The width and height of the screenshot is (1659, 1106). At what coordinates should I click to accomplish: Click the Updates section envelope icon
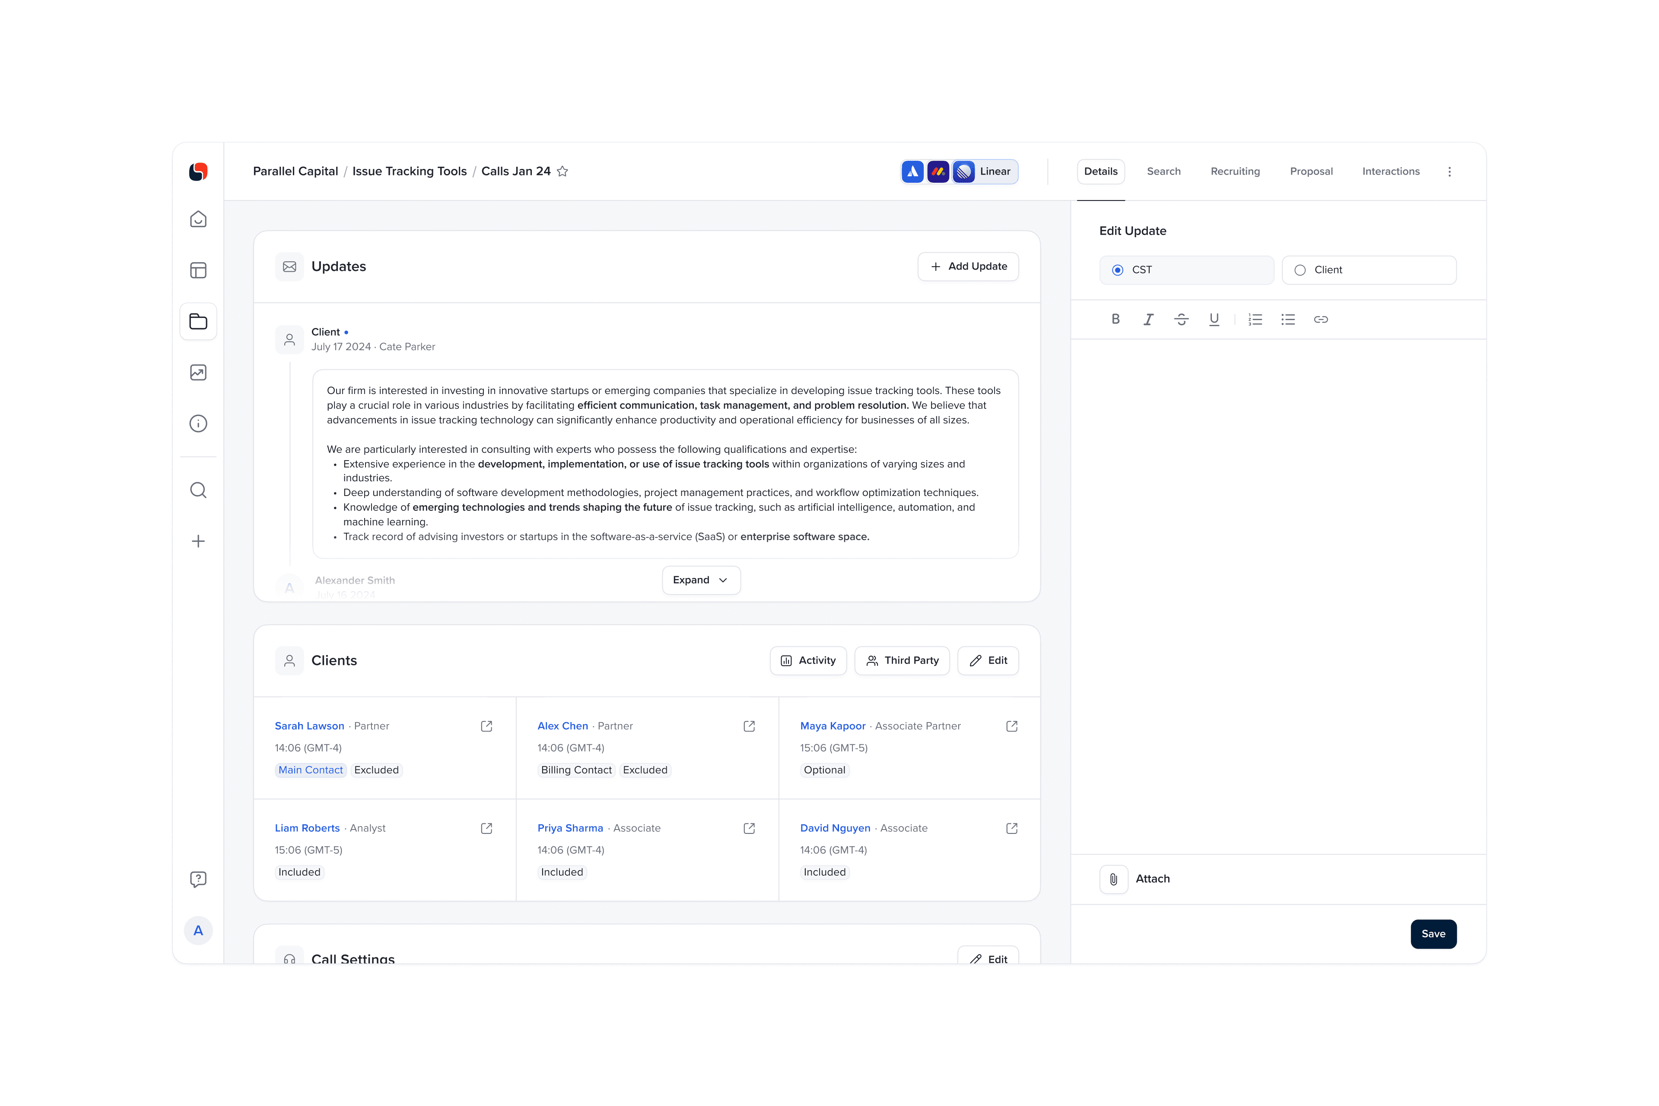point(290,267)
